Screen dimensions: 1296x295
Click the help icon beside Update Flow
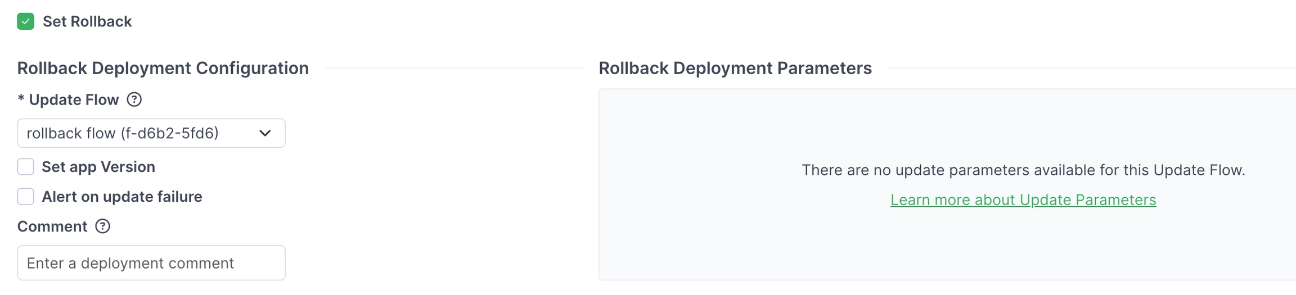coord(134,99)
